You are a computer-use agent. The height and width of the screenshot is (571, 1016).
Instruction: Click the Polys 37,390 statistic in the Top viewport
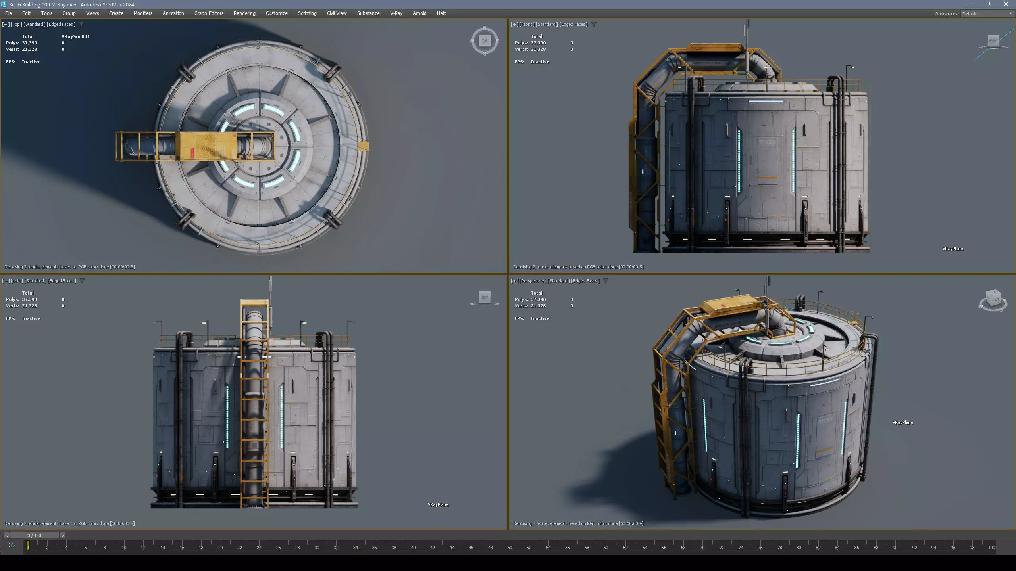(x=21, y=43)
